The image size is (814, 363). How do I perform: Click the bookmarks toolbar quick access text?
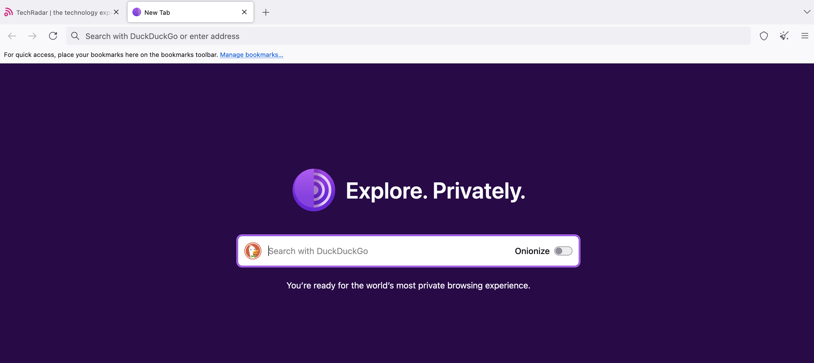pos(111,55)
